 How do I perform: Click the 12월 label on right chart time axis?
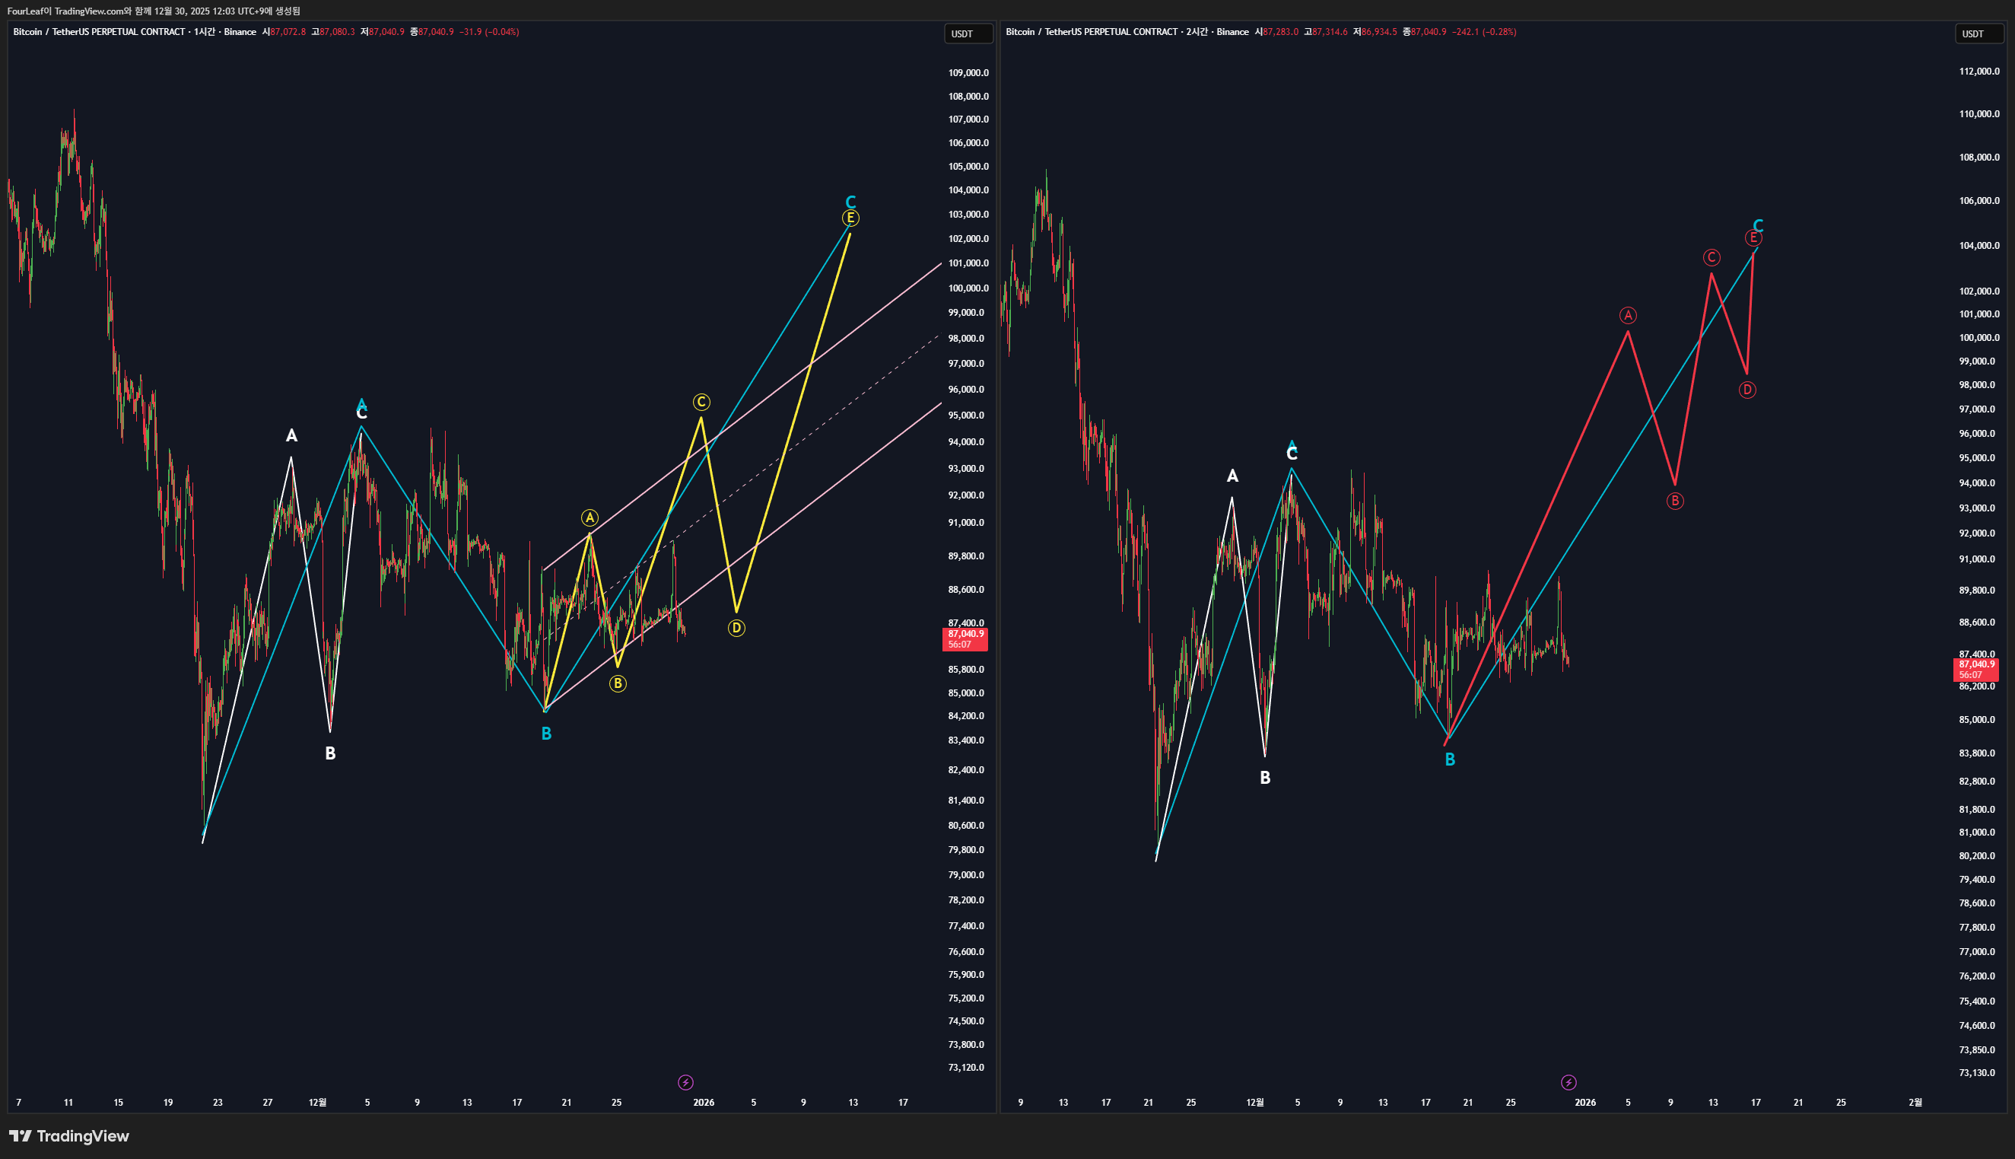click(x=1254, y=1103)
